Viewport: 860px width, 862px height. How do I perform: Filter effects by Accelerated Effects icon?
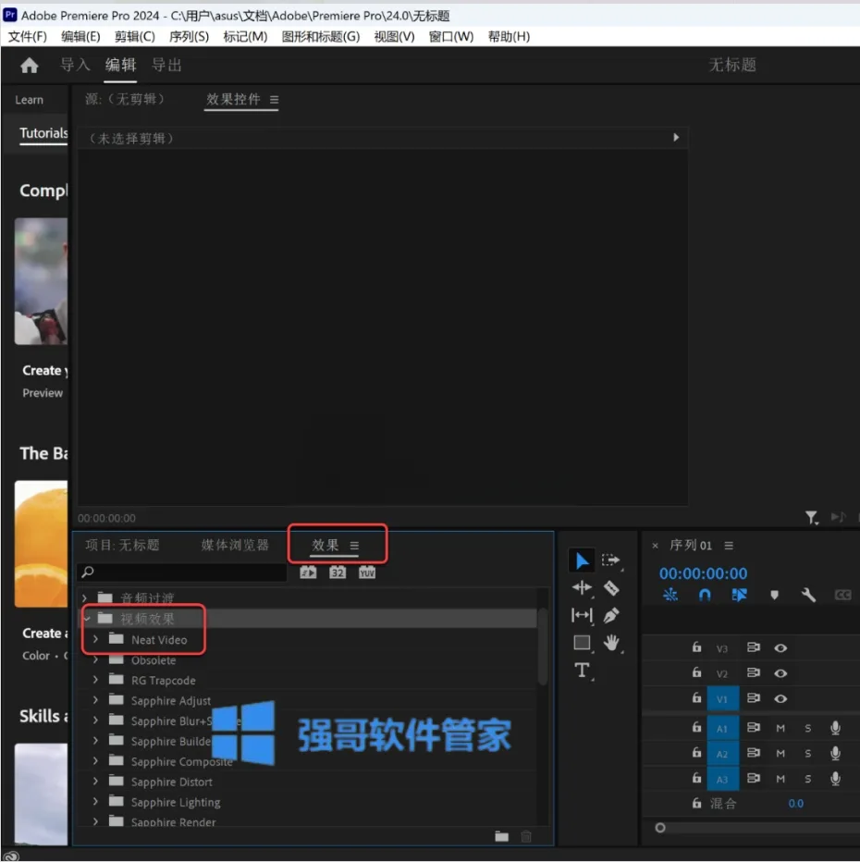[308, 573]
